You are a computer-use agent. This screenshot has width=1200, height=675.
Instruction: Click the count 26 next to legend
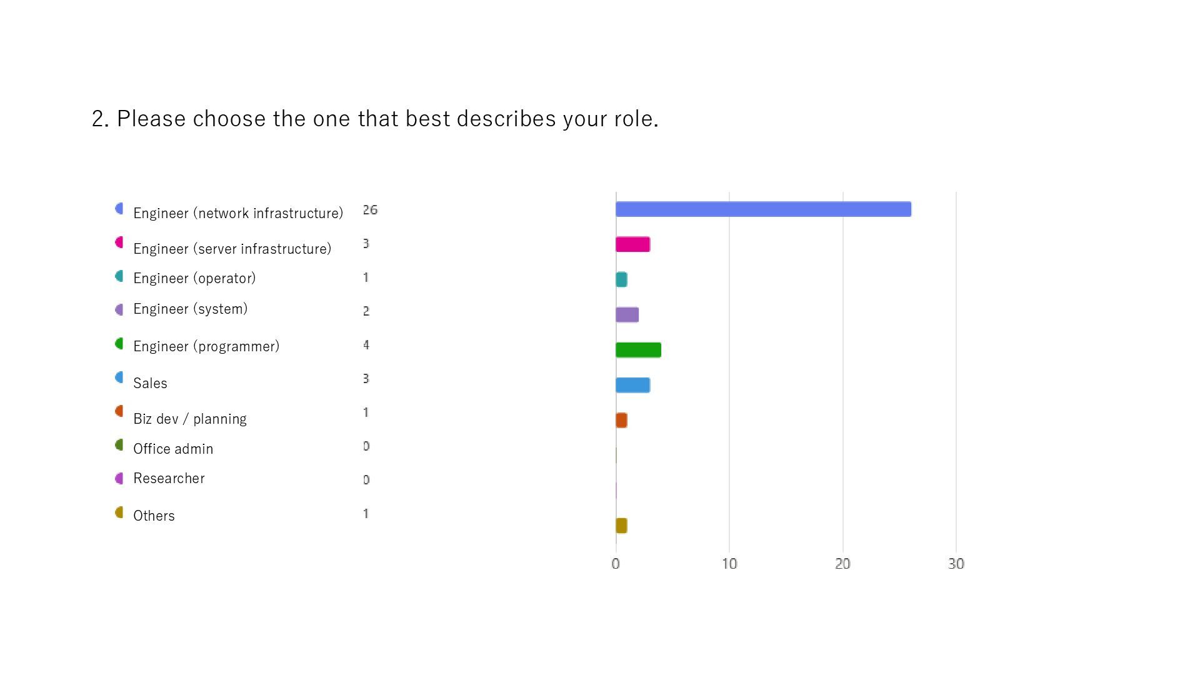pyautogui.click(x=370, y=210)
